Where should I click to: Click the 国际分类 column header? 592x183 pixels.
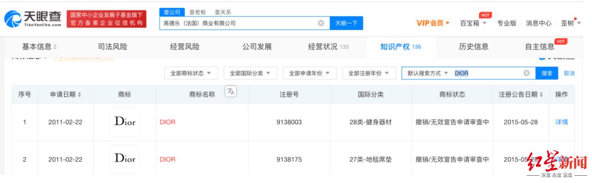coord(371,95)
